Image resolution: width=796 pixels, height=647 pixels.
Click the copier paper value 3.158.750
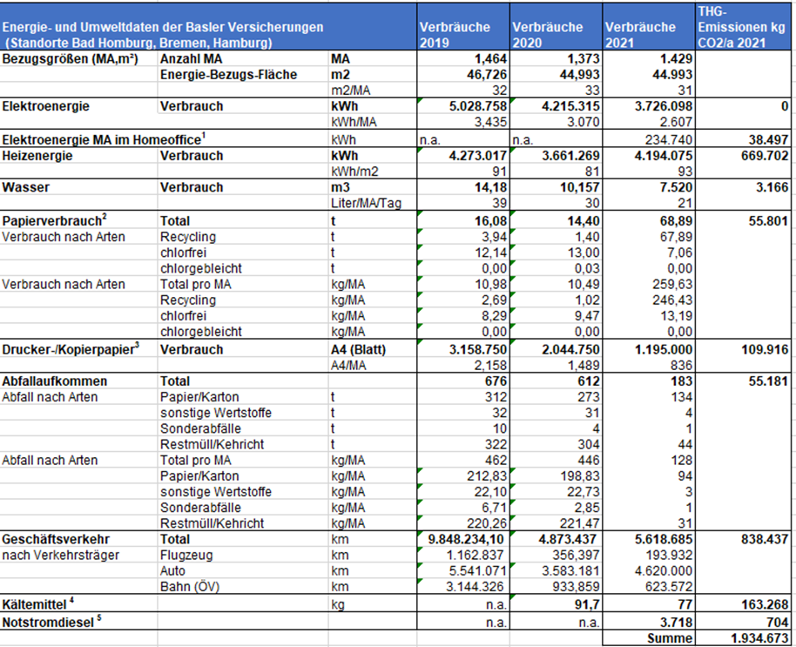pyautogui.click(x=478, y=350)
